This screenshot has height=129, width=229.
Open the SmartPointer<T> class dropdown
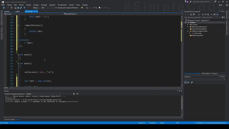[x=93, y=14]
